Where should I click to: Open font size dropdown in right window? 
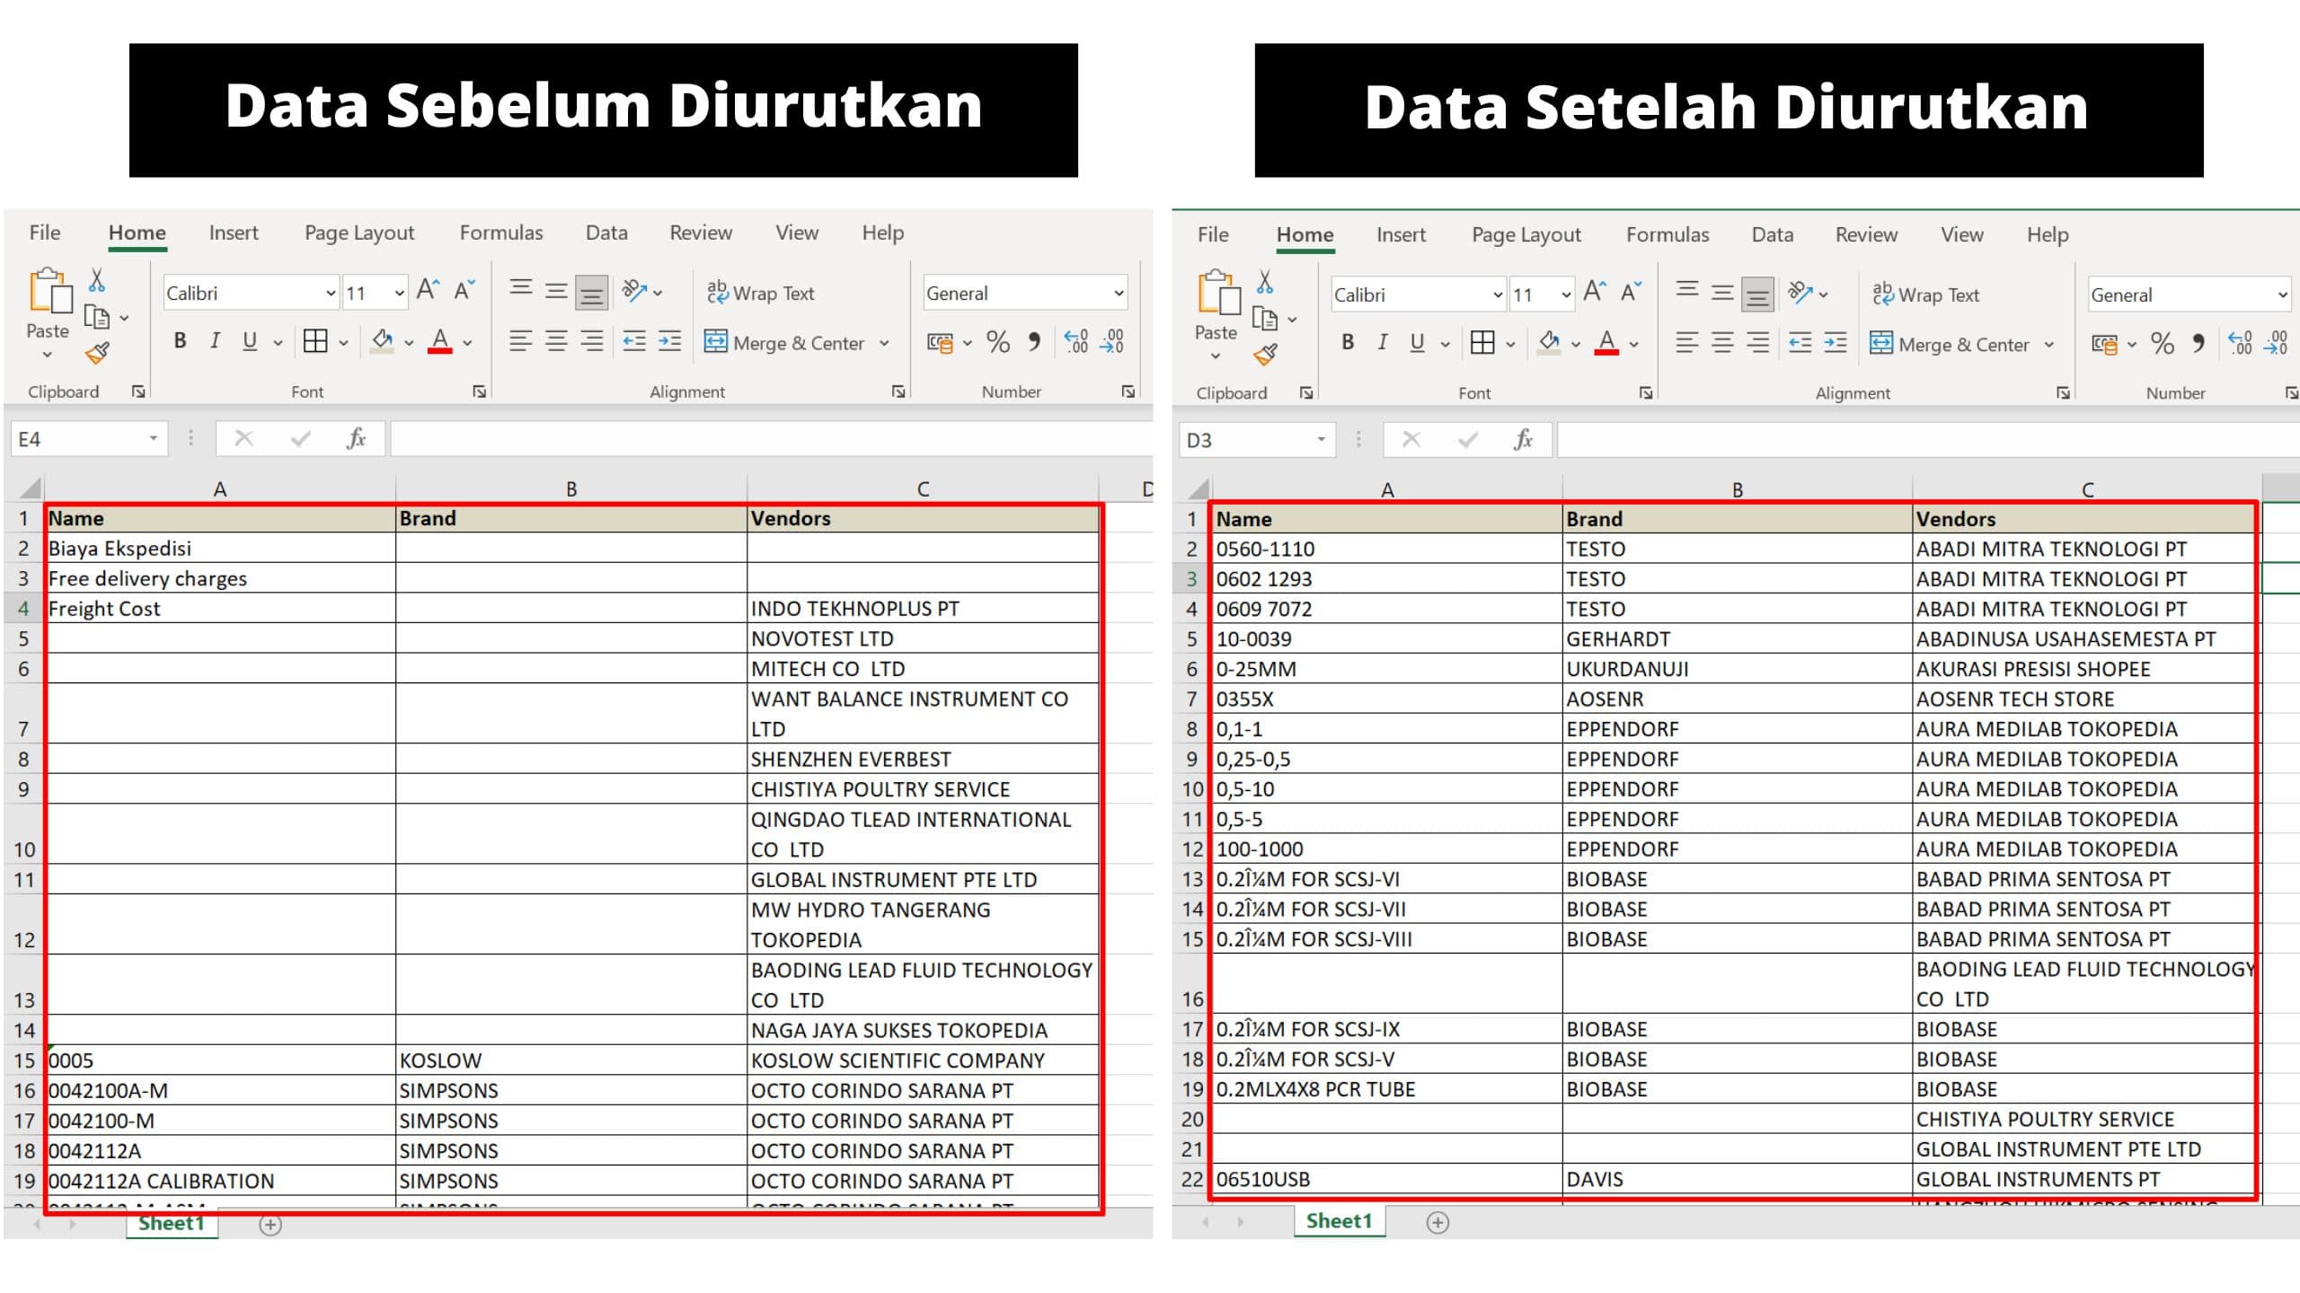[1567, 295]
